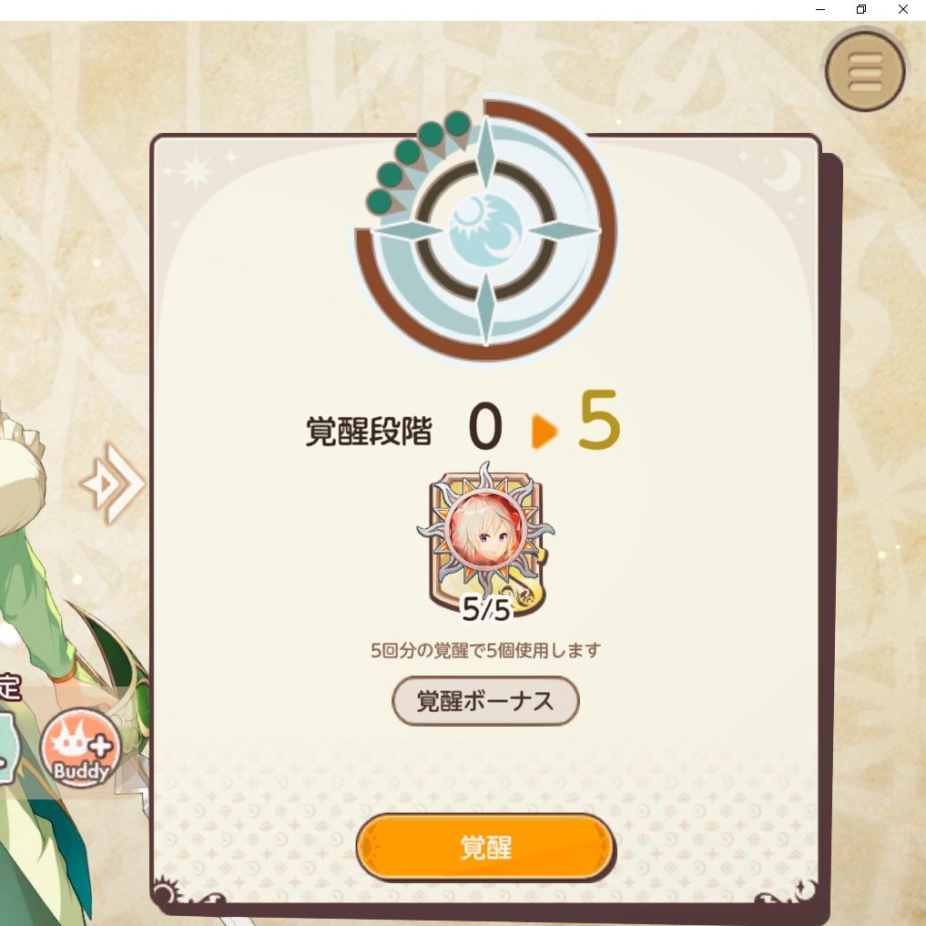The height and width of the screenshot is (926, 926).
Task: Tap the Buddy plus icon
Action: 81,748
